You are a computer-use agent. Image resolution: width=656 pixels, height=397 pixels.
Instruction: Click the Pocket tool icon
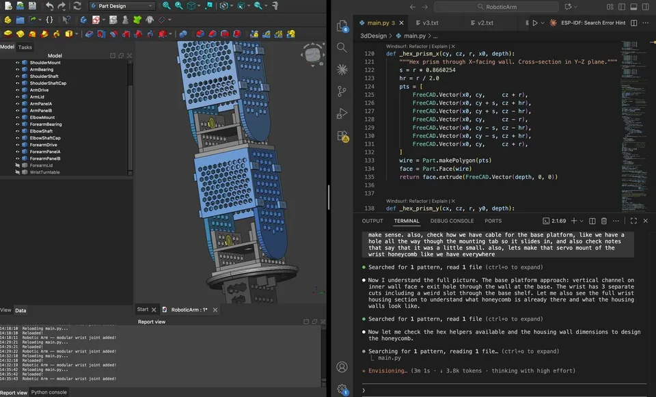click(89, 34)
